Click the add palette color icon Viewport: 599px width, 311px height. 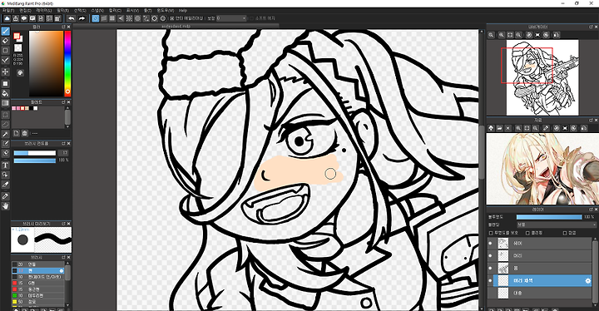17,133
